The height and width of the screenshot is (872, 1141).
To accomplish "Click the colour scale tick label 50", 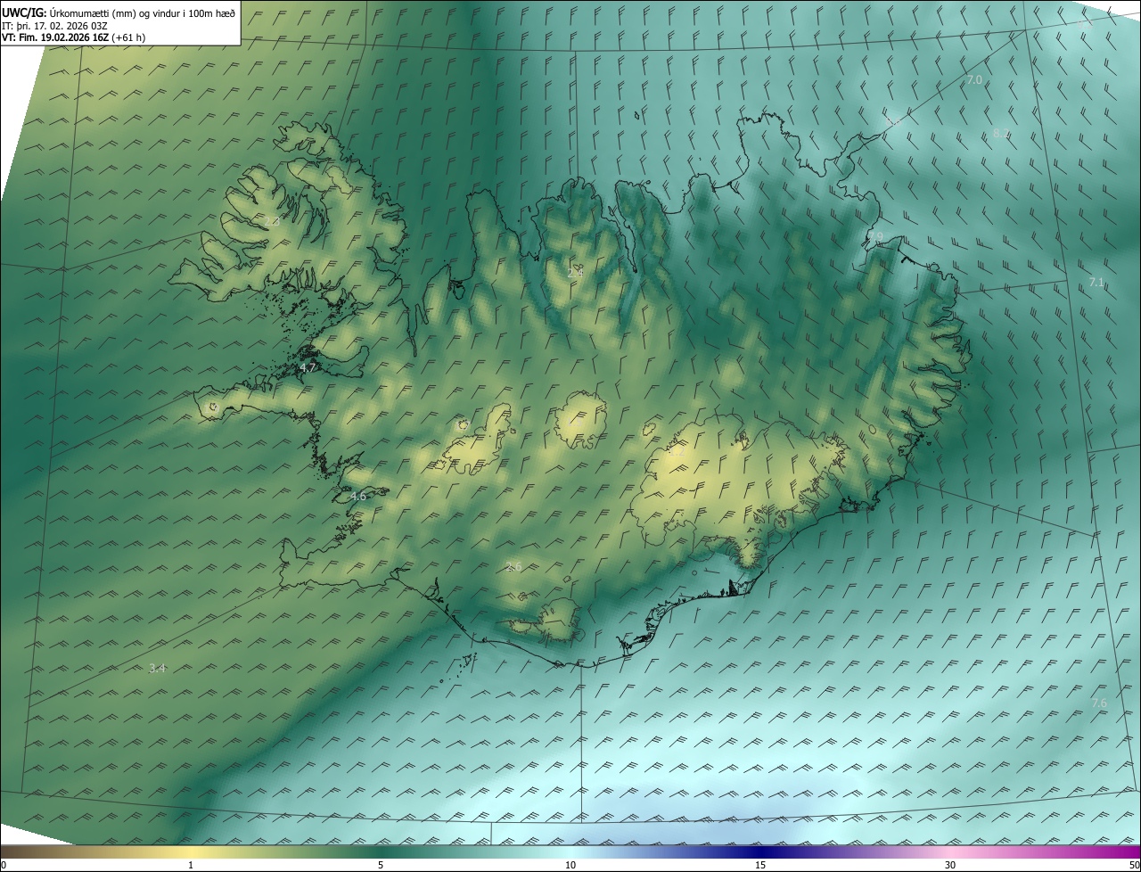I will pos(1134,865).
